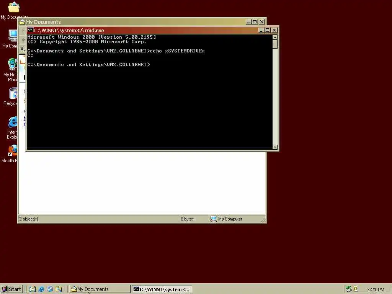This screenshot has height=294, width=392.
Task: Minimize the My Documents window
Action: (248, 22)
